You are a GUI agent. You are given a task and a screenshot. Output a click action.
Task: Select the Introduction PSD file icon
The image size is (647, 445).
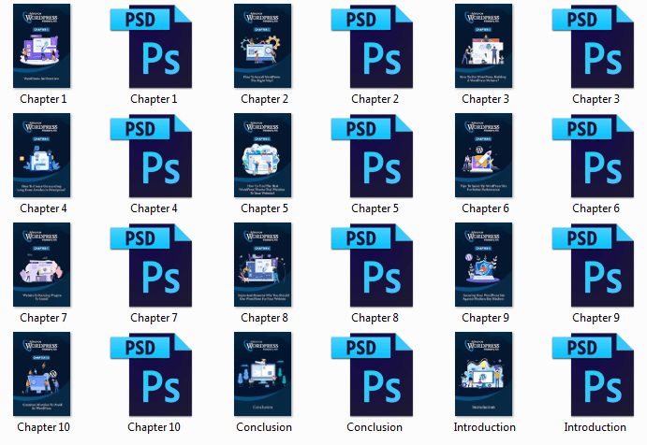click(593, 375)
